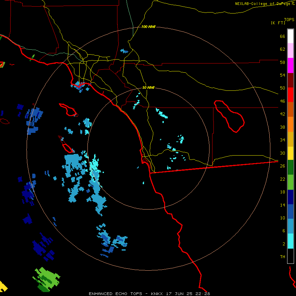Screen dimensions: 296x296
Task: Click the [K FT] units label
Action: (x=278, y=23)
